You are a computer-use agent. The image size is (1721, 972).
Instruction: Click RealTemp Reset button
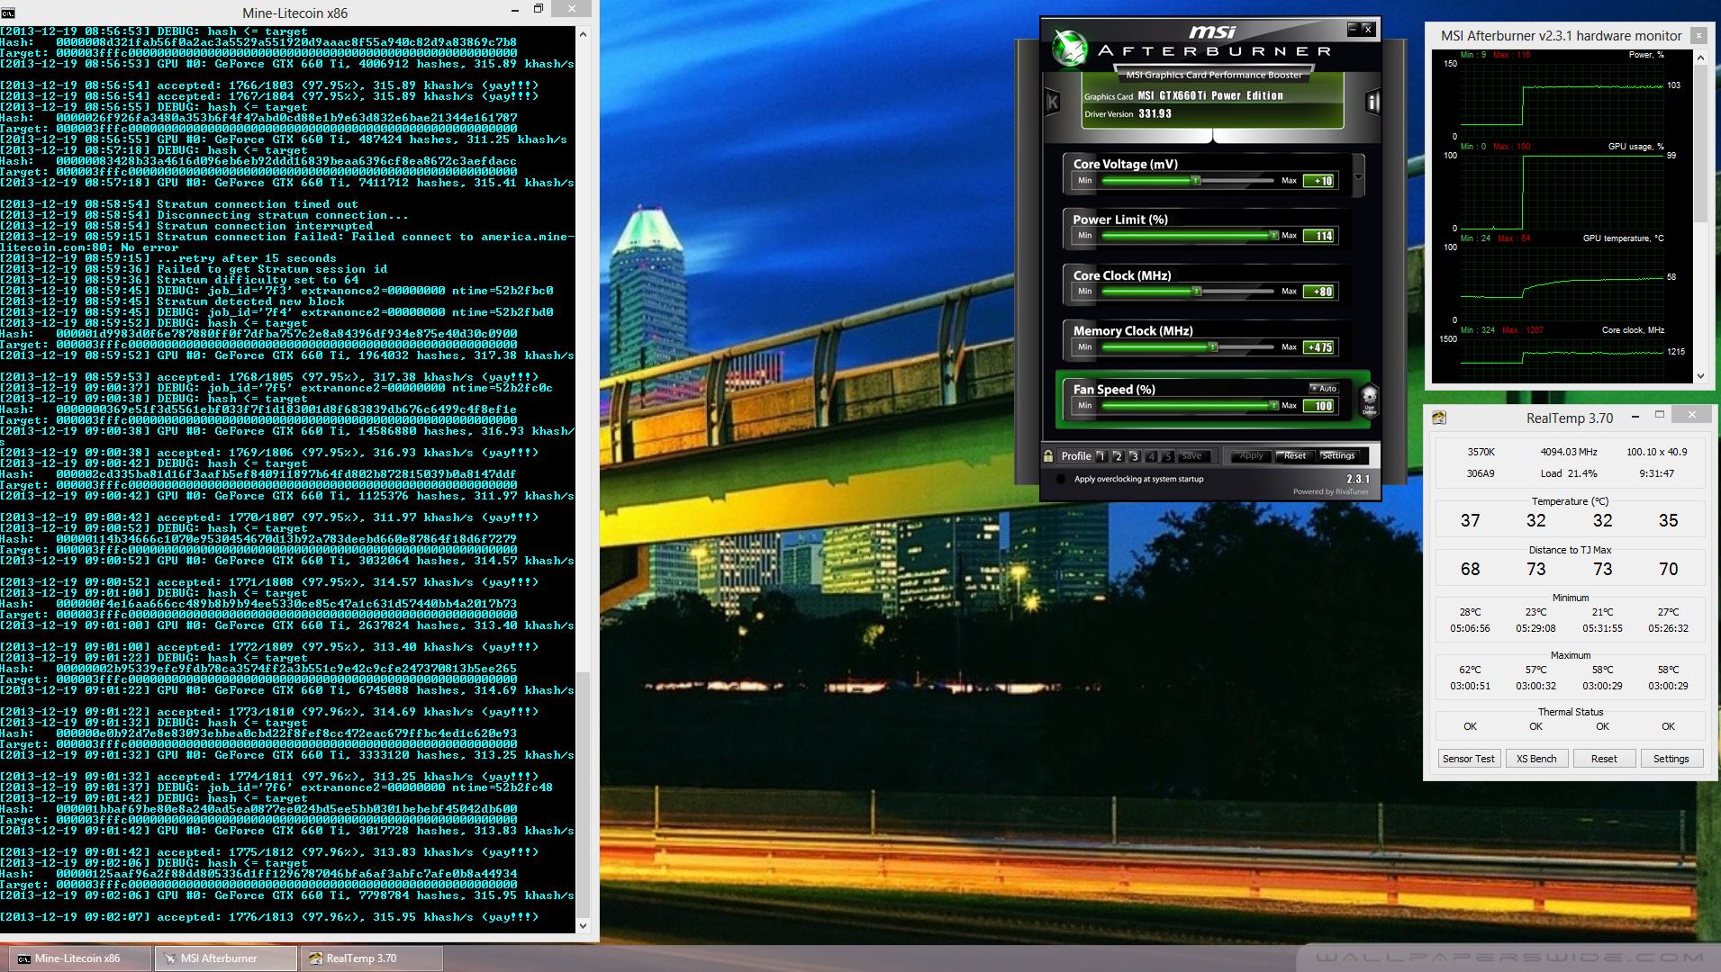1604,759
